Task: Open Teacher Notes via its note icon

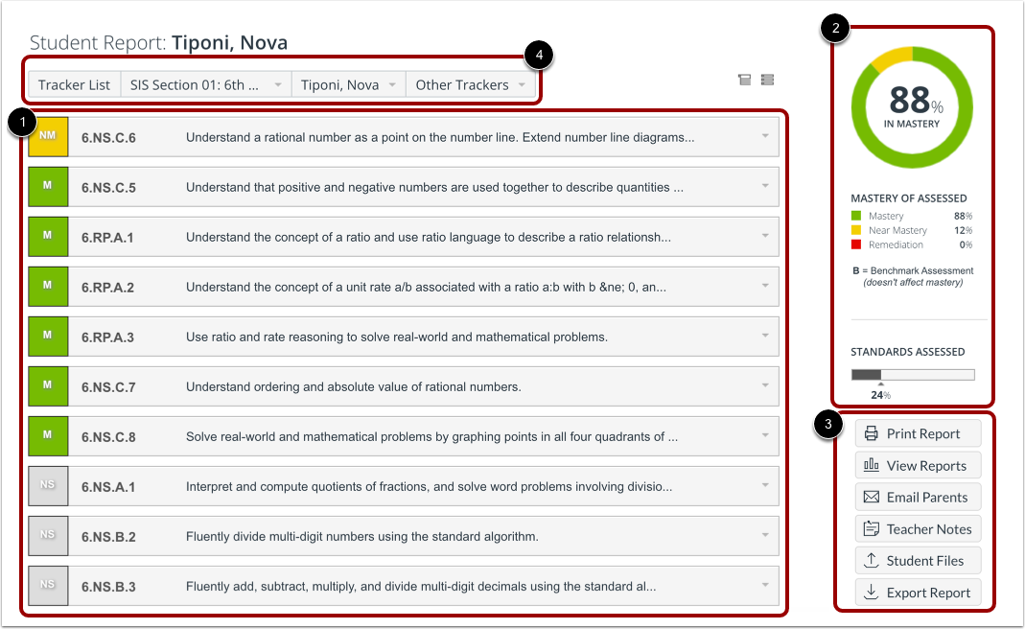Action: click(874, 528)
